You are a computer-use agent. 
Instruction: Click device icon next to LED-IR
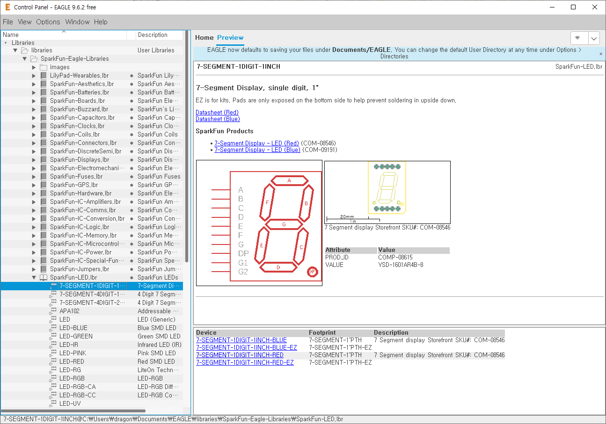tap(53, 345)
